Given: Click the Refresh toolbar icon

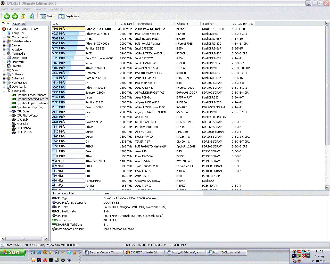Looking at the screenshot, I should (x=31, y=16).
